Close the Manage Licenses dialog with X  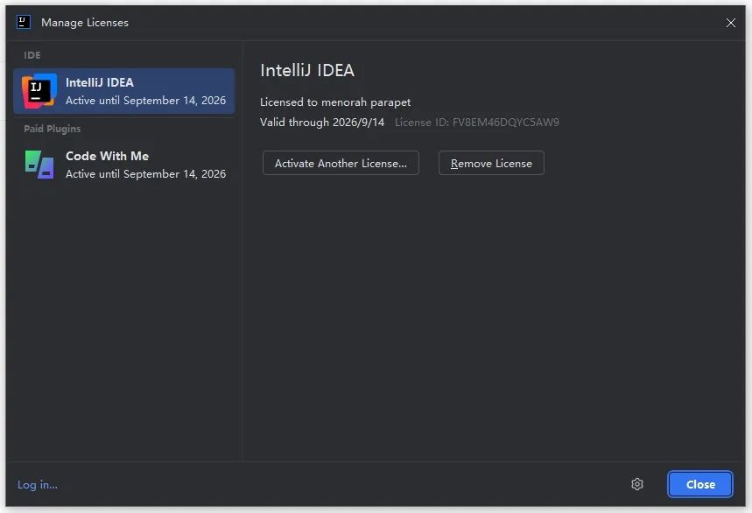point(730,23)
